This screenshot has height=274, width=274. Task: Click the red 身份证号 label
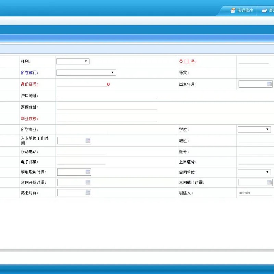(30, 84)
